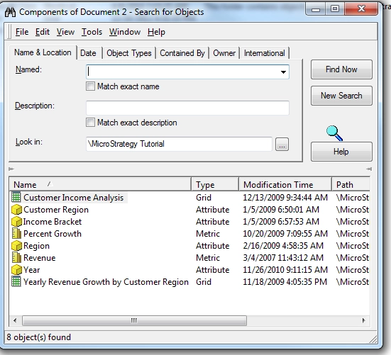
Task: Click the 3/4/2007 11:43:12 AM timestamp
Action: (x=283, y=258)
